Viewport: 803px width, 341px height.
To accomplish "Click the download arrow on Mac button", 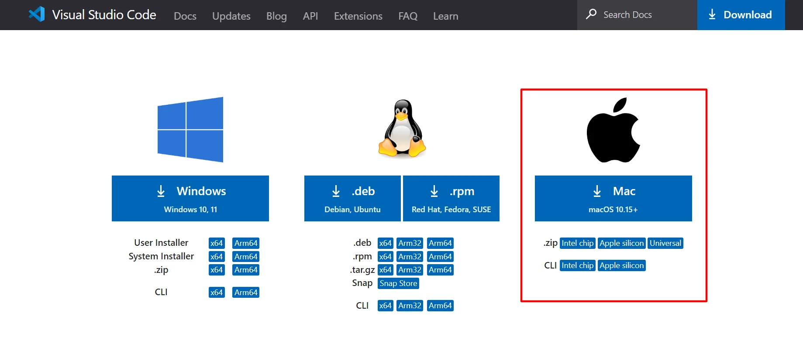I will click(597, 191).
